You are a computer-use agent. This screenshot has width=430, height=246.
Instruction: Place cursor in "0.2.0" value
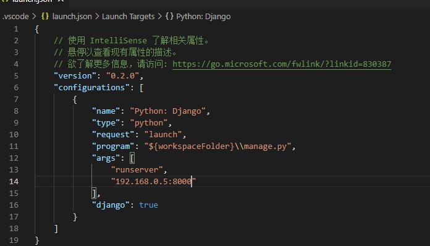122,75
